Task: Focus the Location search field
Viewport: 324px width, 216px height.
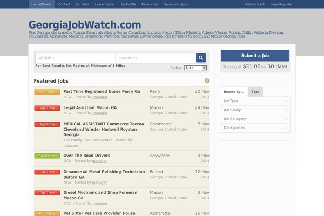Action: tap(156, 58)
